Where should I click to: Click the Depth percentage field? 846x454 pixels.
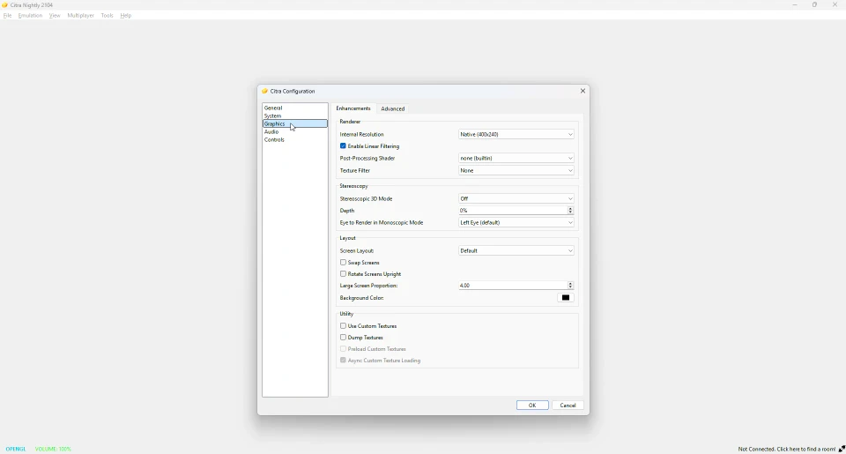(x=512, y=211)
